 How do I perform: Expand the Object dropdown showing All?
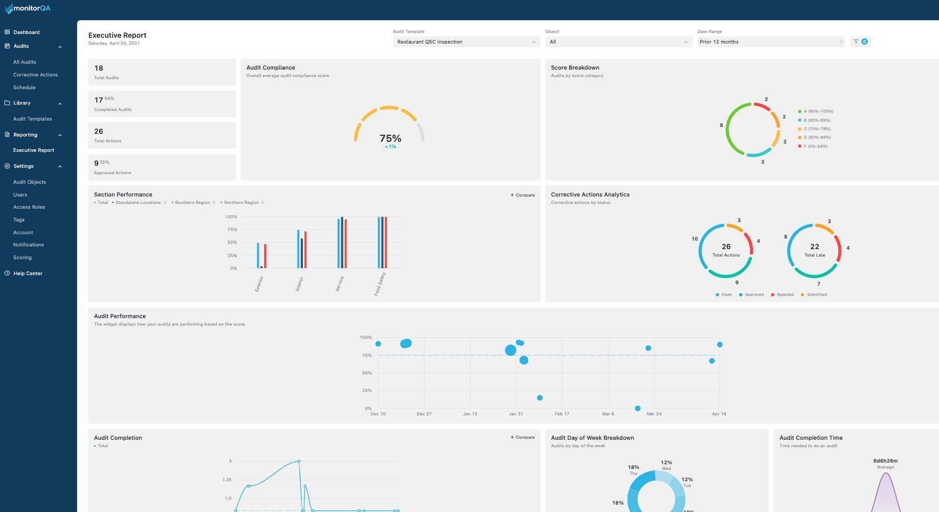[619, 42]
